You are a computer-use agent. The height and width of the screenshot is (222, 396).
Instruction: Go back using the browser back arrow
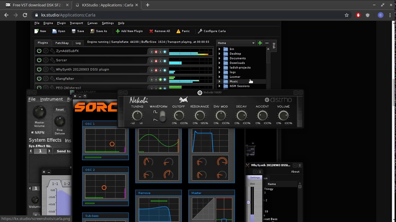click(x=6, y=15)
